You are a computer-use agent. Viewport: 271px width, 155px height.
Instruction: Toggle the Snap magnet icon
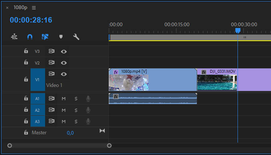pyautogui.click(x=30, y=37)
